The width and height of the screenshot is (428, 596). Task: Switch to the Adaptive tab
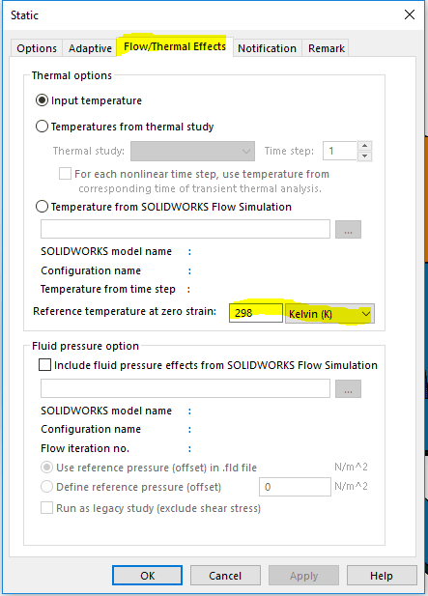[90, 48]
